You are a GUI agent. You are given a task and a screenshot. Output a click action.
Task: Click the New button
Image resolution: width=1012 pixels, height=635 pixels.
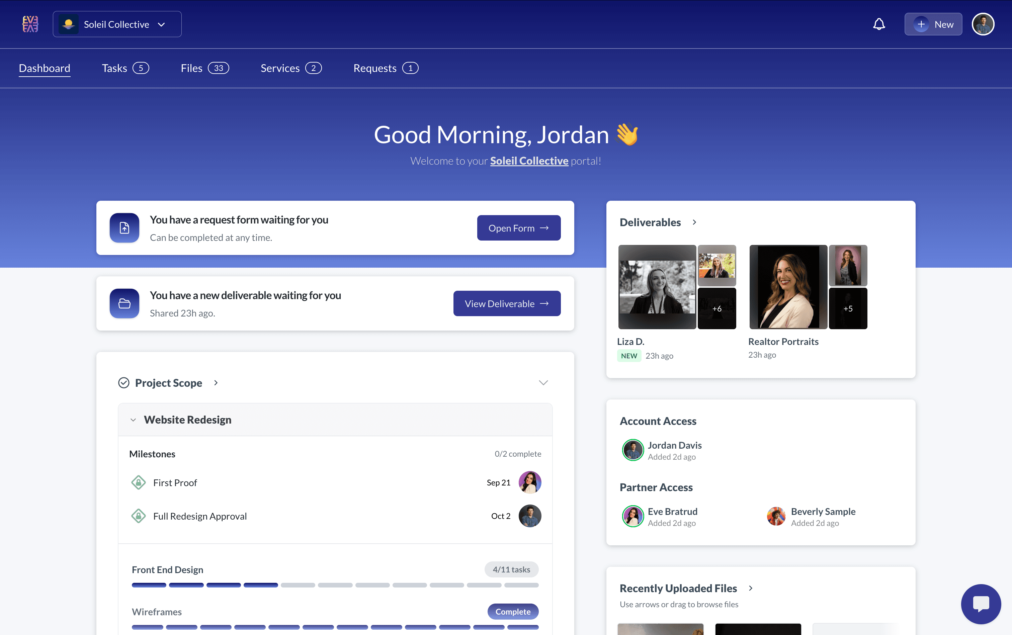[x=933, y=24]
